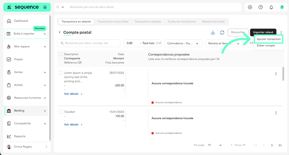This screenshot has width=289, height=155.
Task: Open the notifications bell
Action: tap(271, 7)
